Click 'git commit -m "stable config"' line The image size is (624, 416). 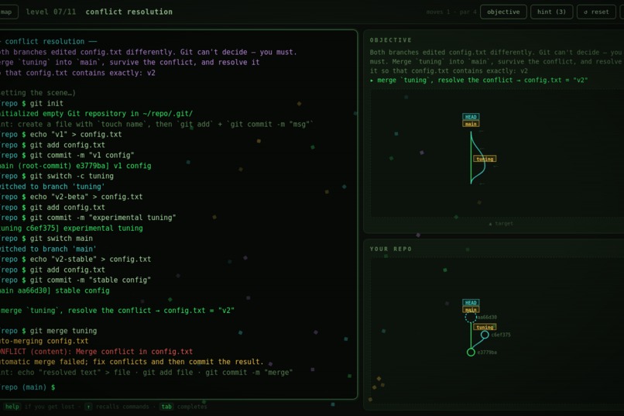pos(76,280)
